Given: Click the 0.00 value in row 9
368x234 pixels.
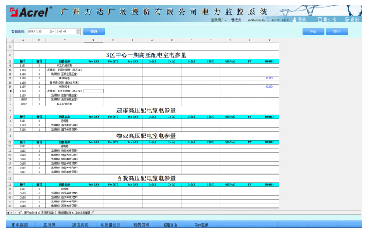Looking at the screenshot, I should 269,87.
